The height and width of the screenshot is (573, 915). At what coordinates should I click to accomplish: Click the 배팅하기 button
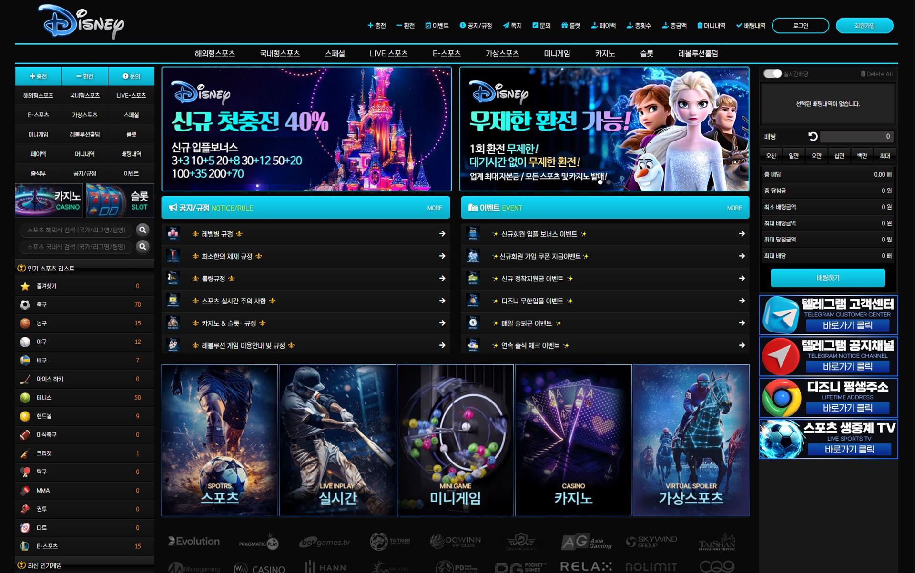coord(828,278)
